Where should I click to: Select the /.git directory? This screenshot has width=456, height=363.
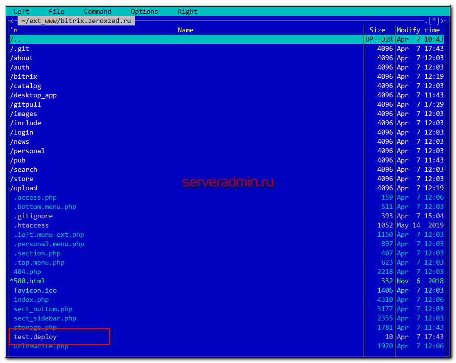pos(20,49)
